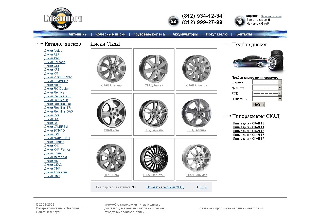Select Диски ASA in catalog

click(52, 54)
